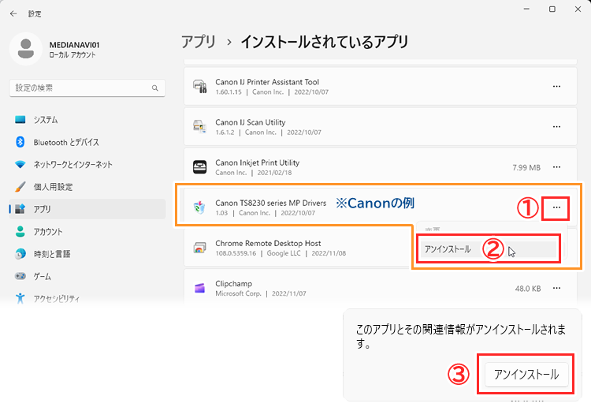This screenshot has height=407, width=591.
Task: Click the Canon TS8230 MP Drivers icon
Action: pyautogui.click(x=200, y=207)
